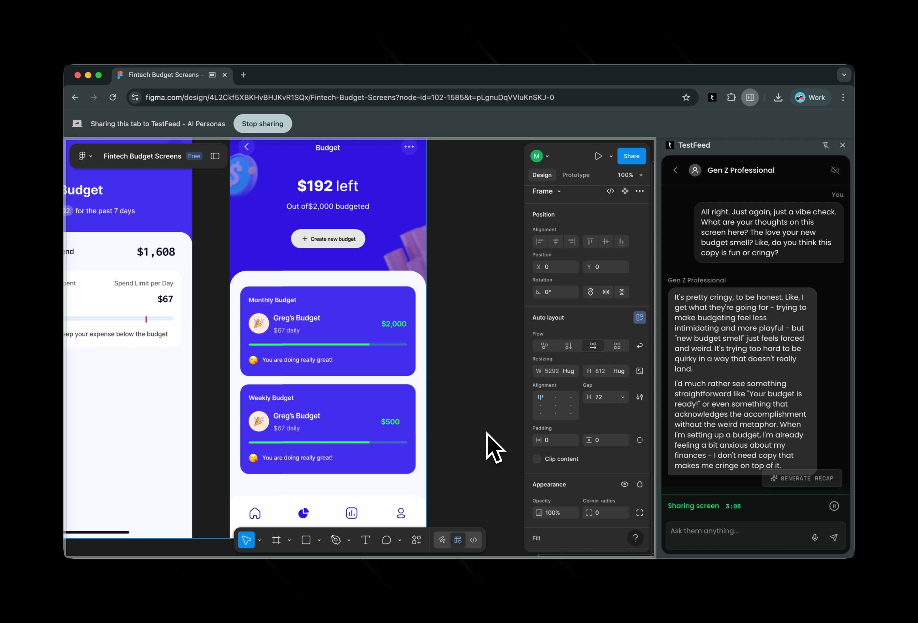918x623 pixels.
Task: Select the Comment tool
Action: click(386, 540)
